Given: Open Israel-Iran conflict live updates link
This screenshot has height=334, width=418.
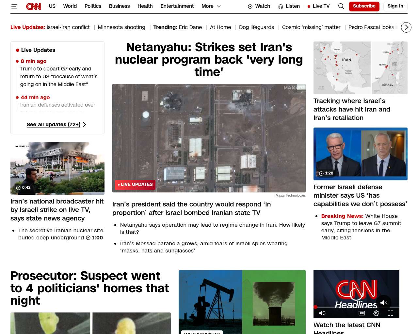Looking at the screenshot, I should (x=68, y=27).
